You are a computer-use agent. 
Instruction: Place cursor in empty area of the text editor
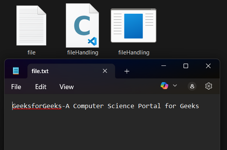click(x=112, y=130)
